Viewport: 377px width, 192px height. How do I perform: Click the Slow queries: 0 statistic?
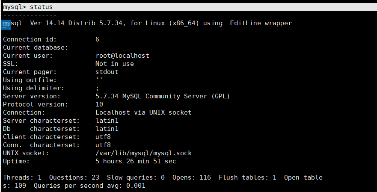136,177
